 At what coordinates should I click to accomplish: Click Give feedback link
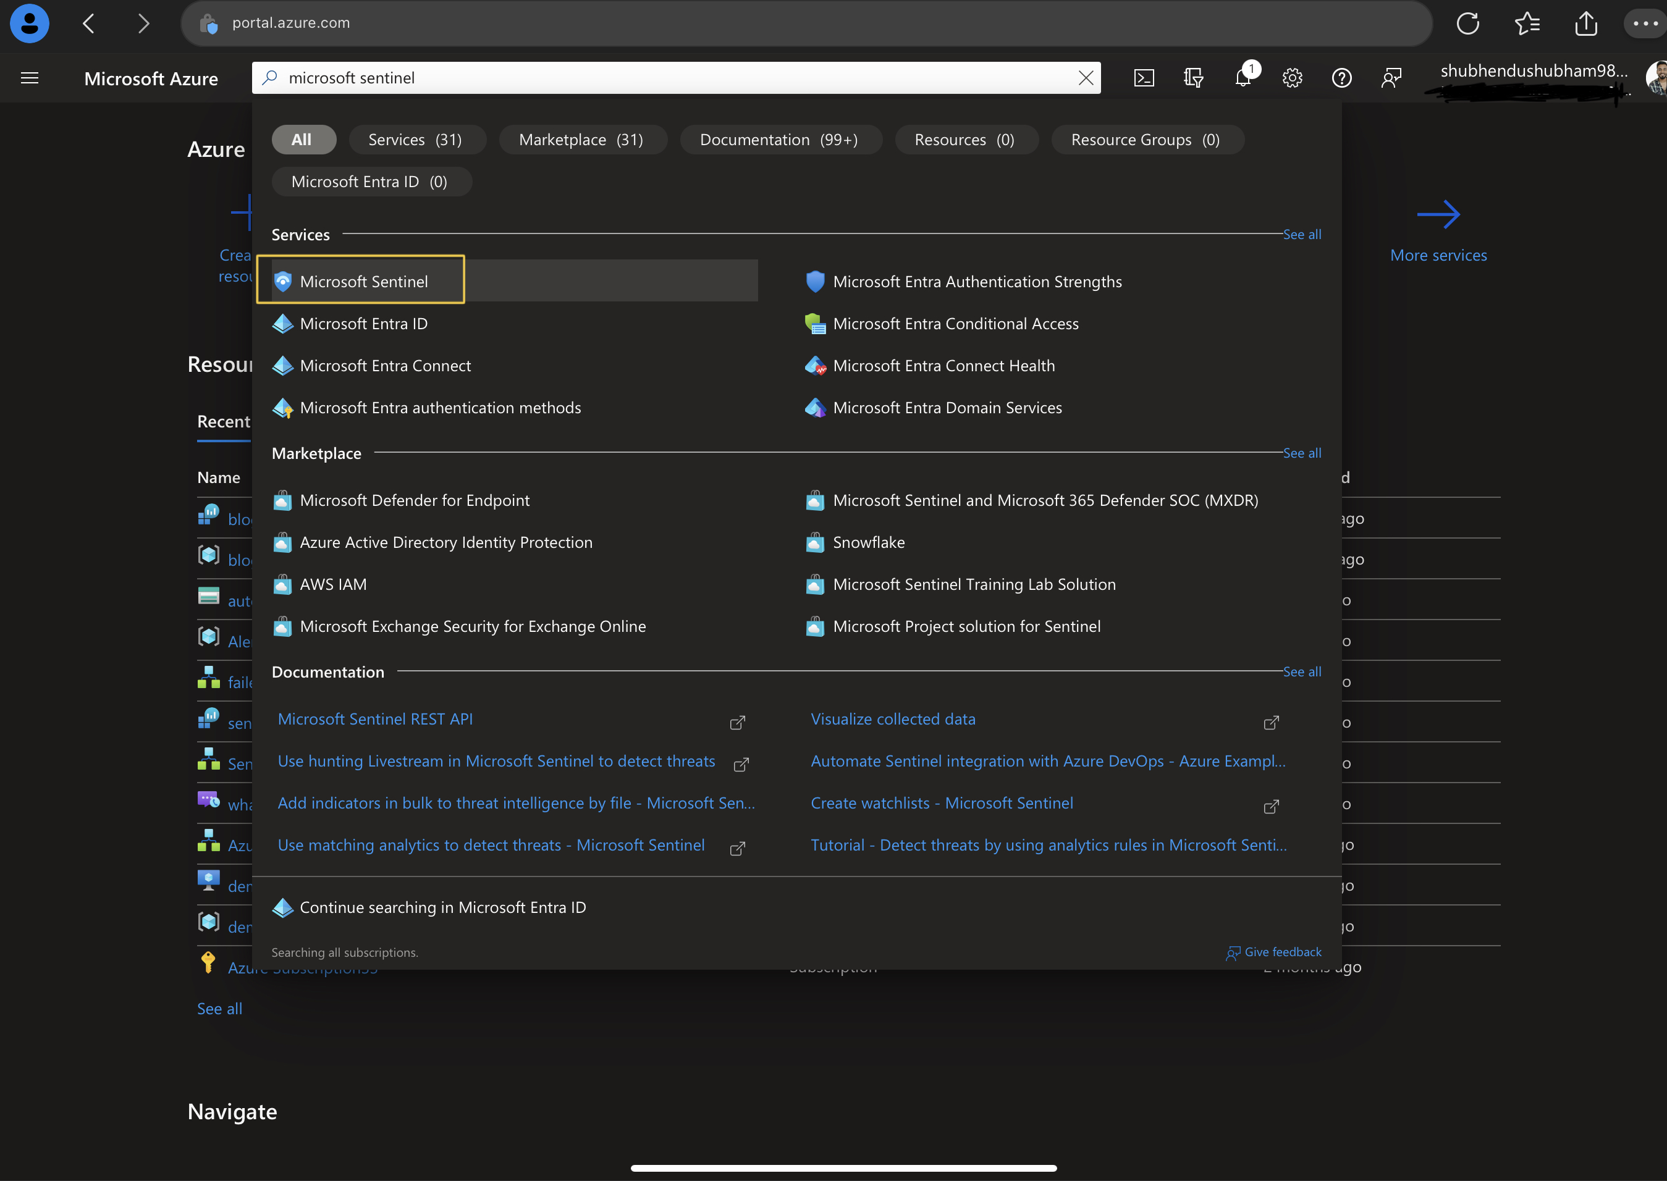tap(1274, 952)
